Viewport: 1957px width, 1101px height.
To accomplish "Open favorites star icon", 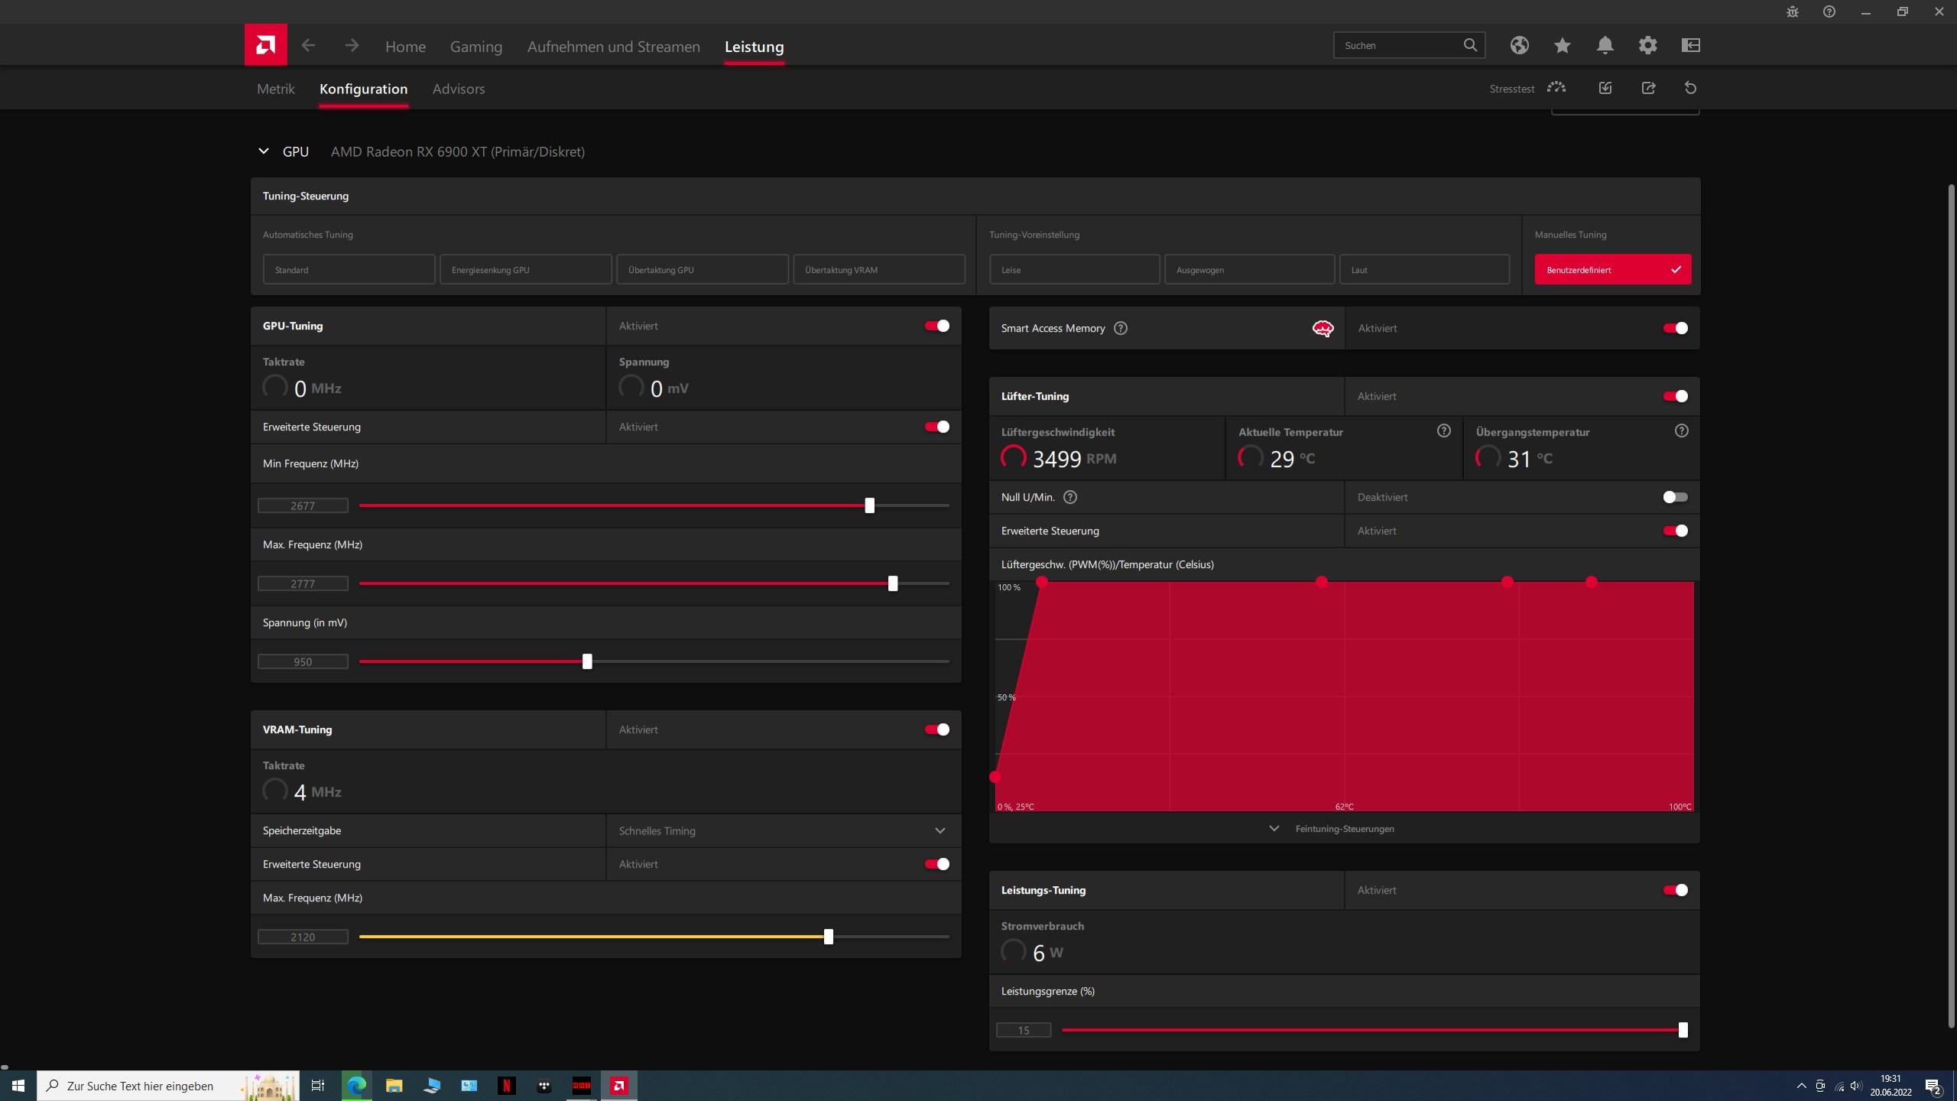I will click(1562, 45).
